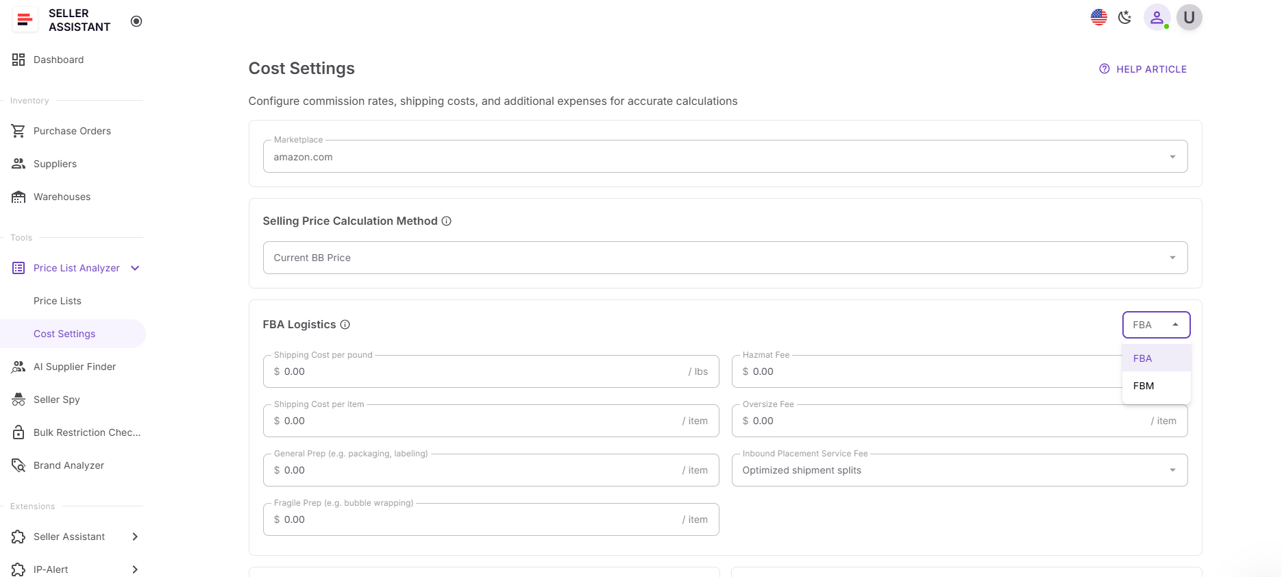The height and width of the screenshot is (577, 1282).
Task: Click the US flag marketplace icon
Action: 1099,17
